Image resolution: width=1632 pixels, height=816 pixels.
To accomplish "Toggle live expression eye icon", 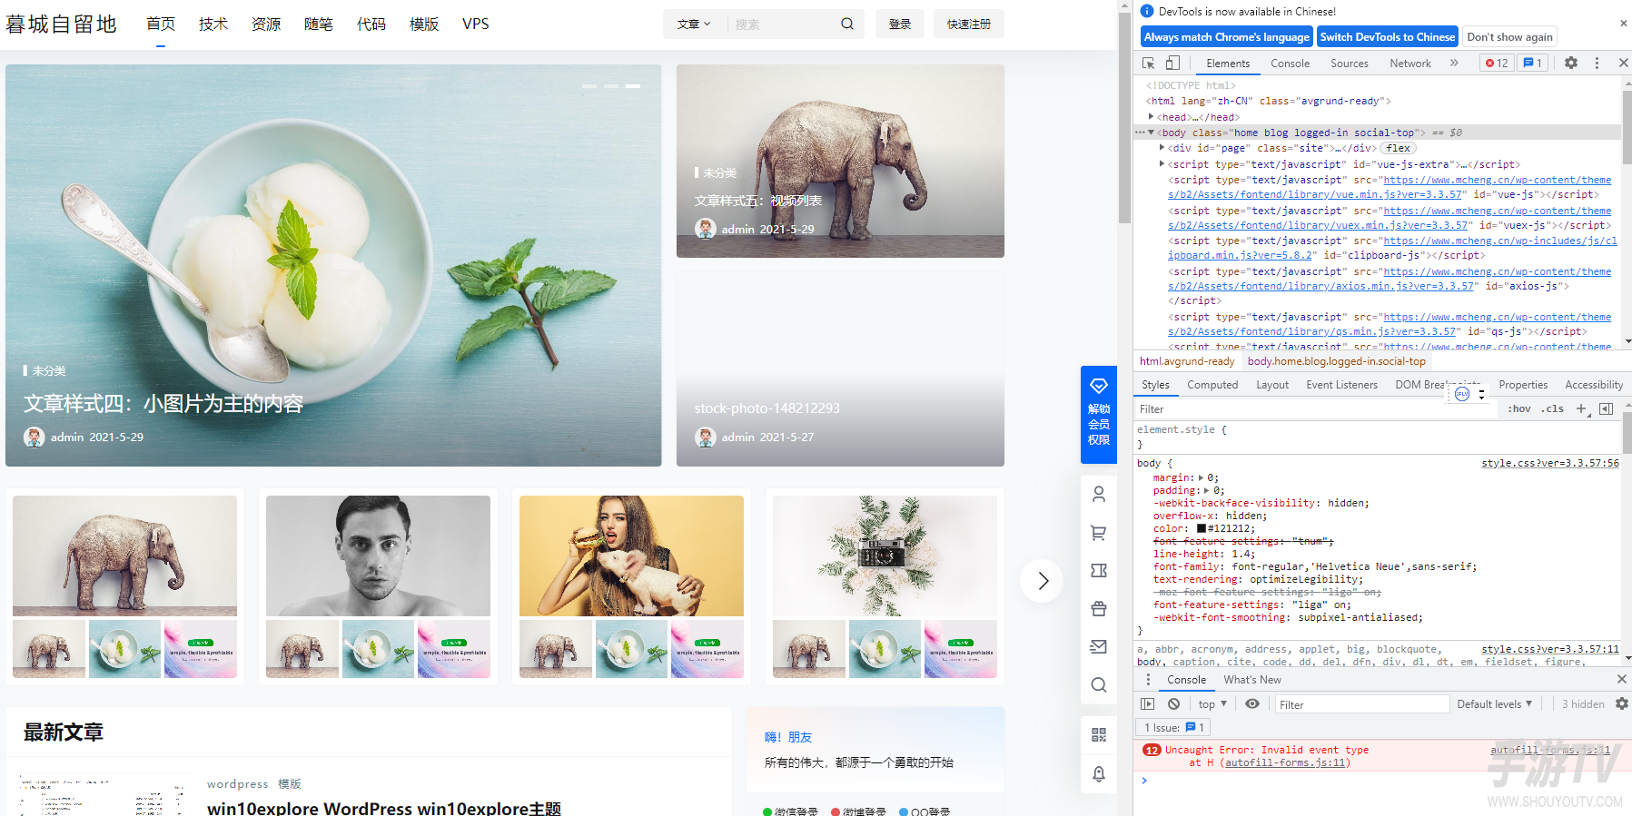I will (x=1252, y=703).
